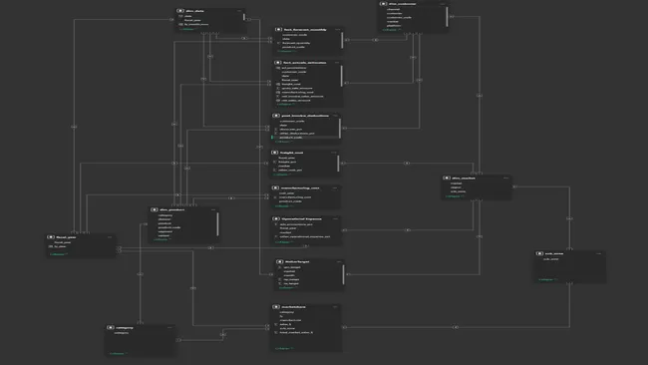Toggle visibility eye on manufacturing_cost table
648x365 pixels.
point(275,187)
